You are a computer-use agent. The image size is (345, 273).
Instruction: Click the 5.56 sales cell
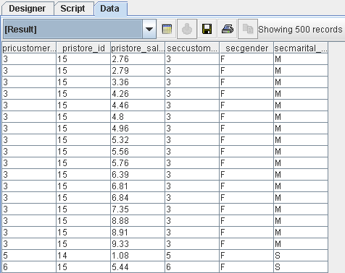pos(138,152)
